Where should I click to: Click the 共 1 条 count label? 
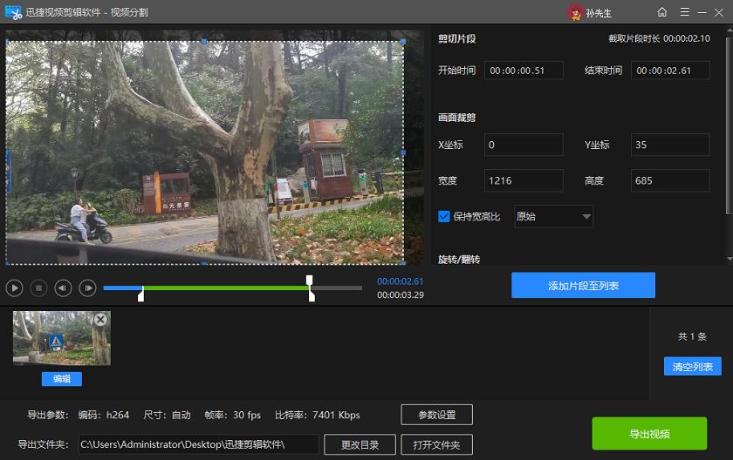tap(692, 336)
